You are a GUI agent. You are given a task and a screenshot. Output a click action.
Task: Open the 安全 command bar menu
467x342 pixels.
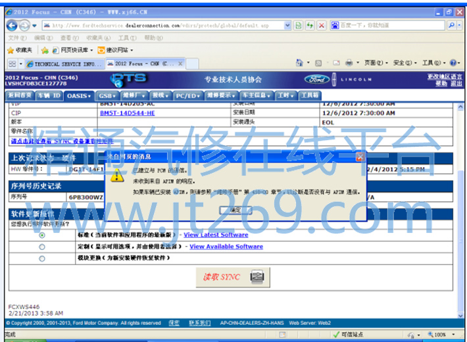tap(405, 63)
